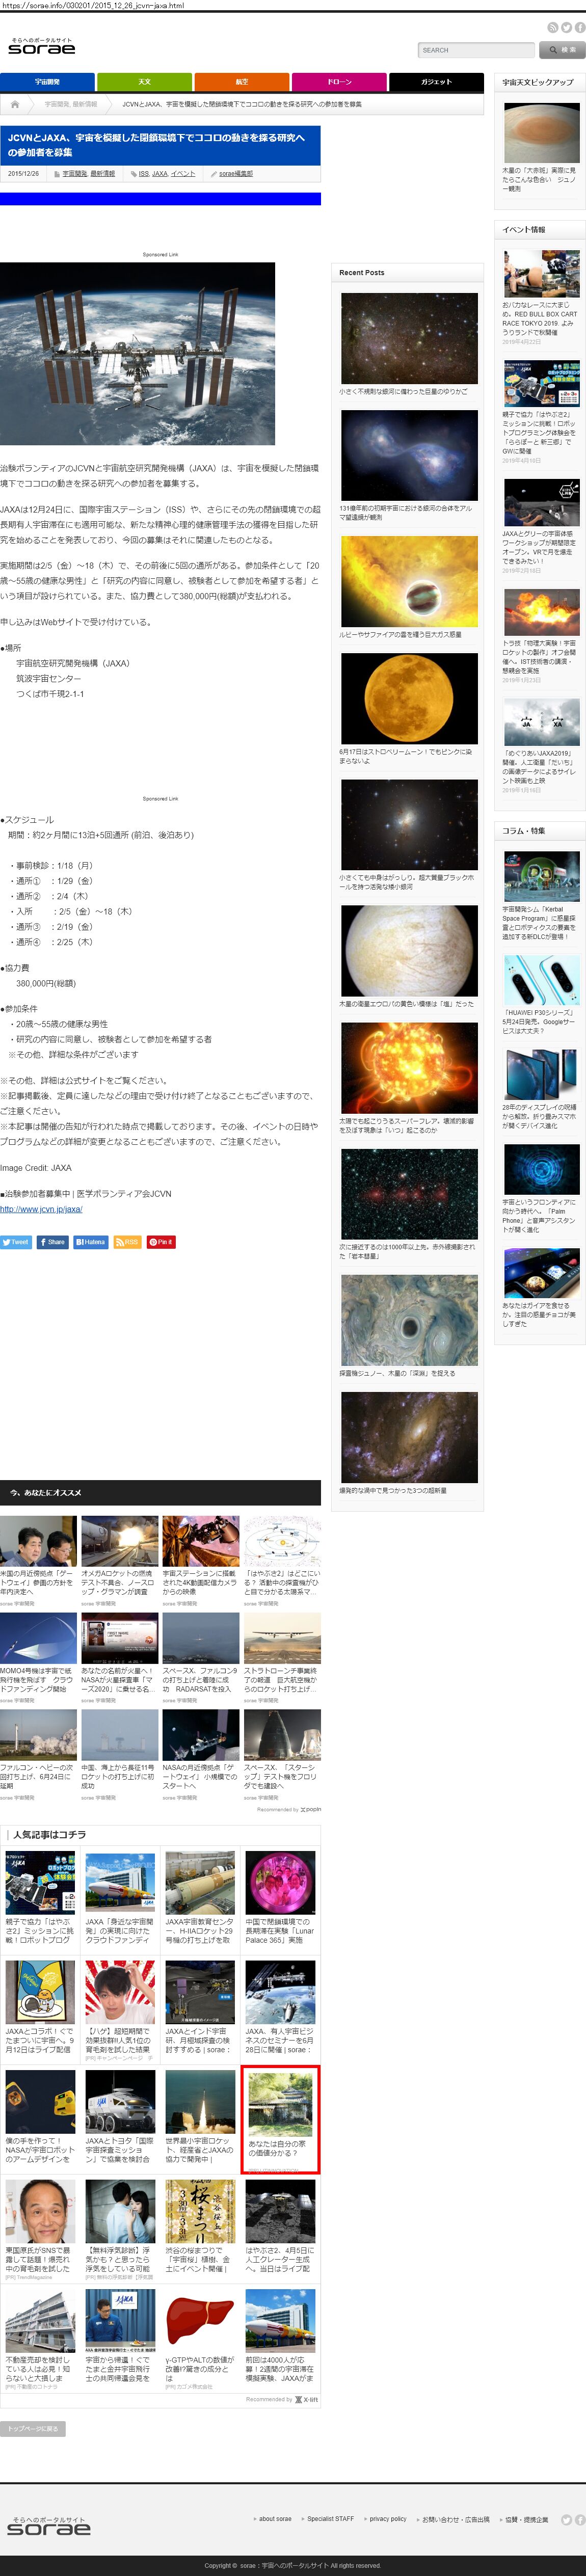The image size is (586, 2576).
Task: Open the お問い合わせ・広告出稿 footer link
Action: point(455,2519)
